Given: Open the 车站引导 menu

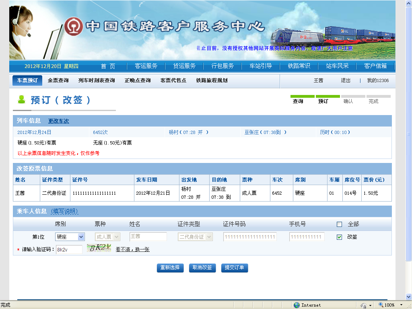Looking at the screenshot, I should pyautogui.click(x=261, y=66).
